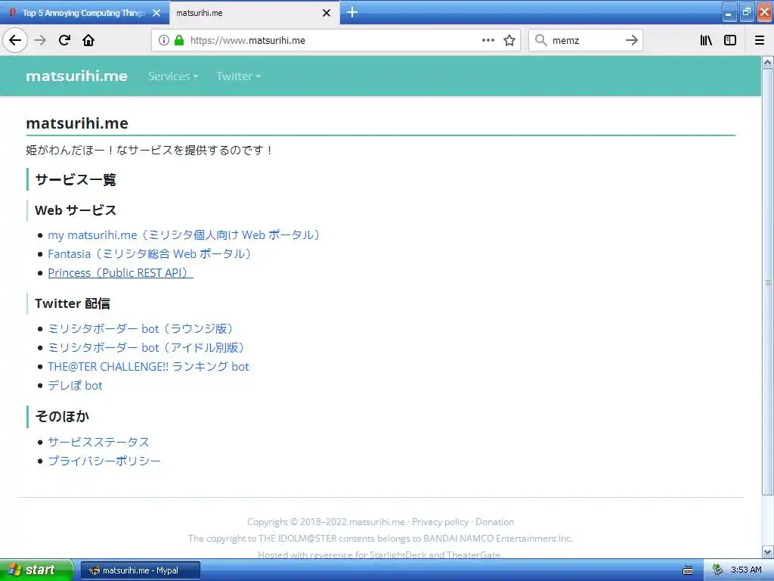
Task: Expand the Services dropdown in navbar
Action: tap(173, 76)
